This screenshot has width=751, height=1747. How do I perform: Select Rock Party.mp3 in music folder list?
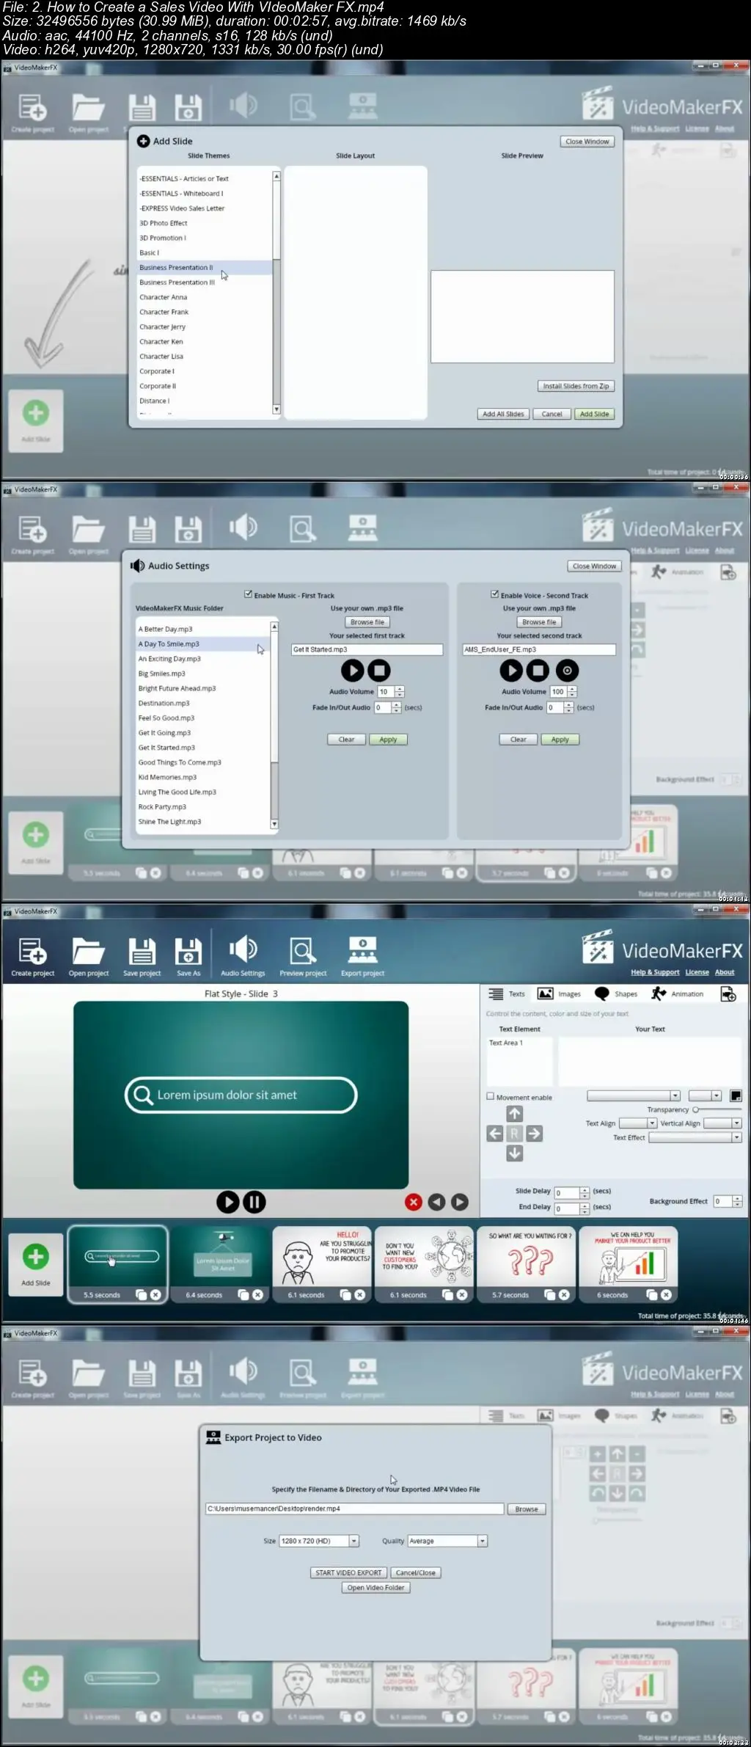click(x=202, y=807)
